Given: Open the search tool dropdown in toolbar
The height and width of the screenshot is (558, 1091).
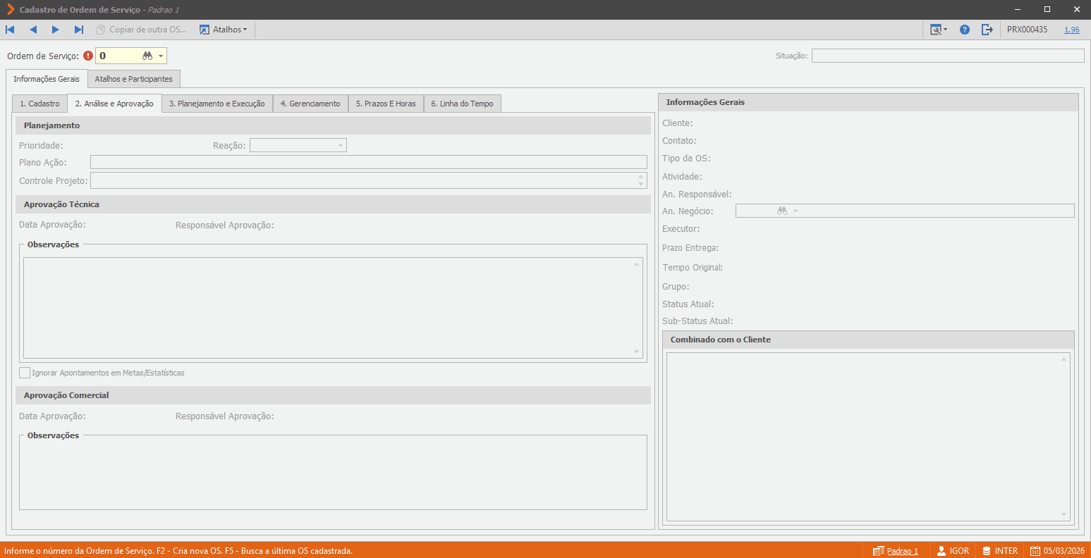Looking at the screenshot, I should point(938,30).
